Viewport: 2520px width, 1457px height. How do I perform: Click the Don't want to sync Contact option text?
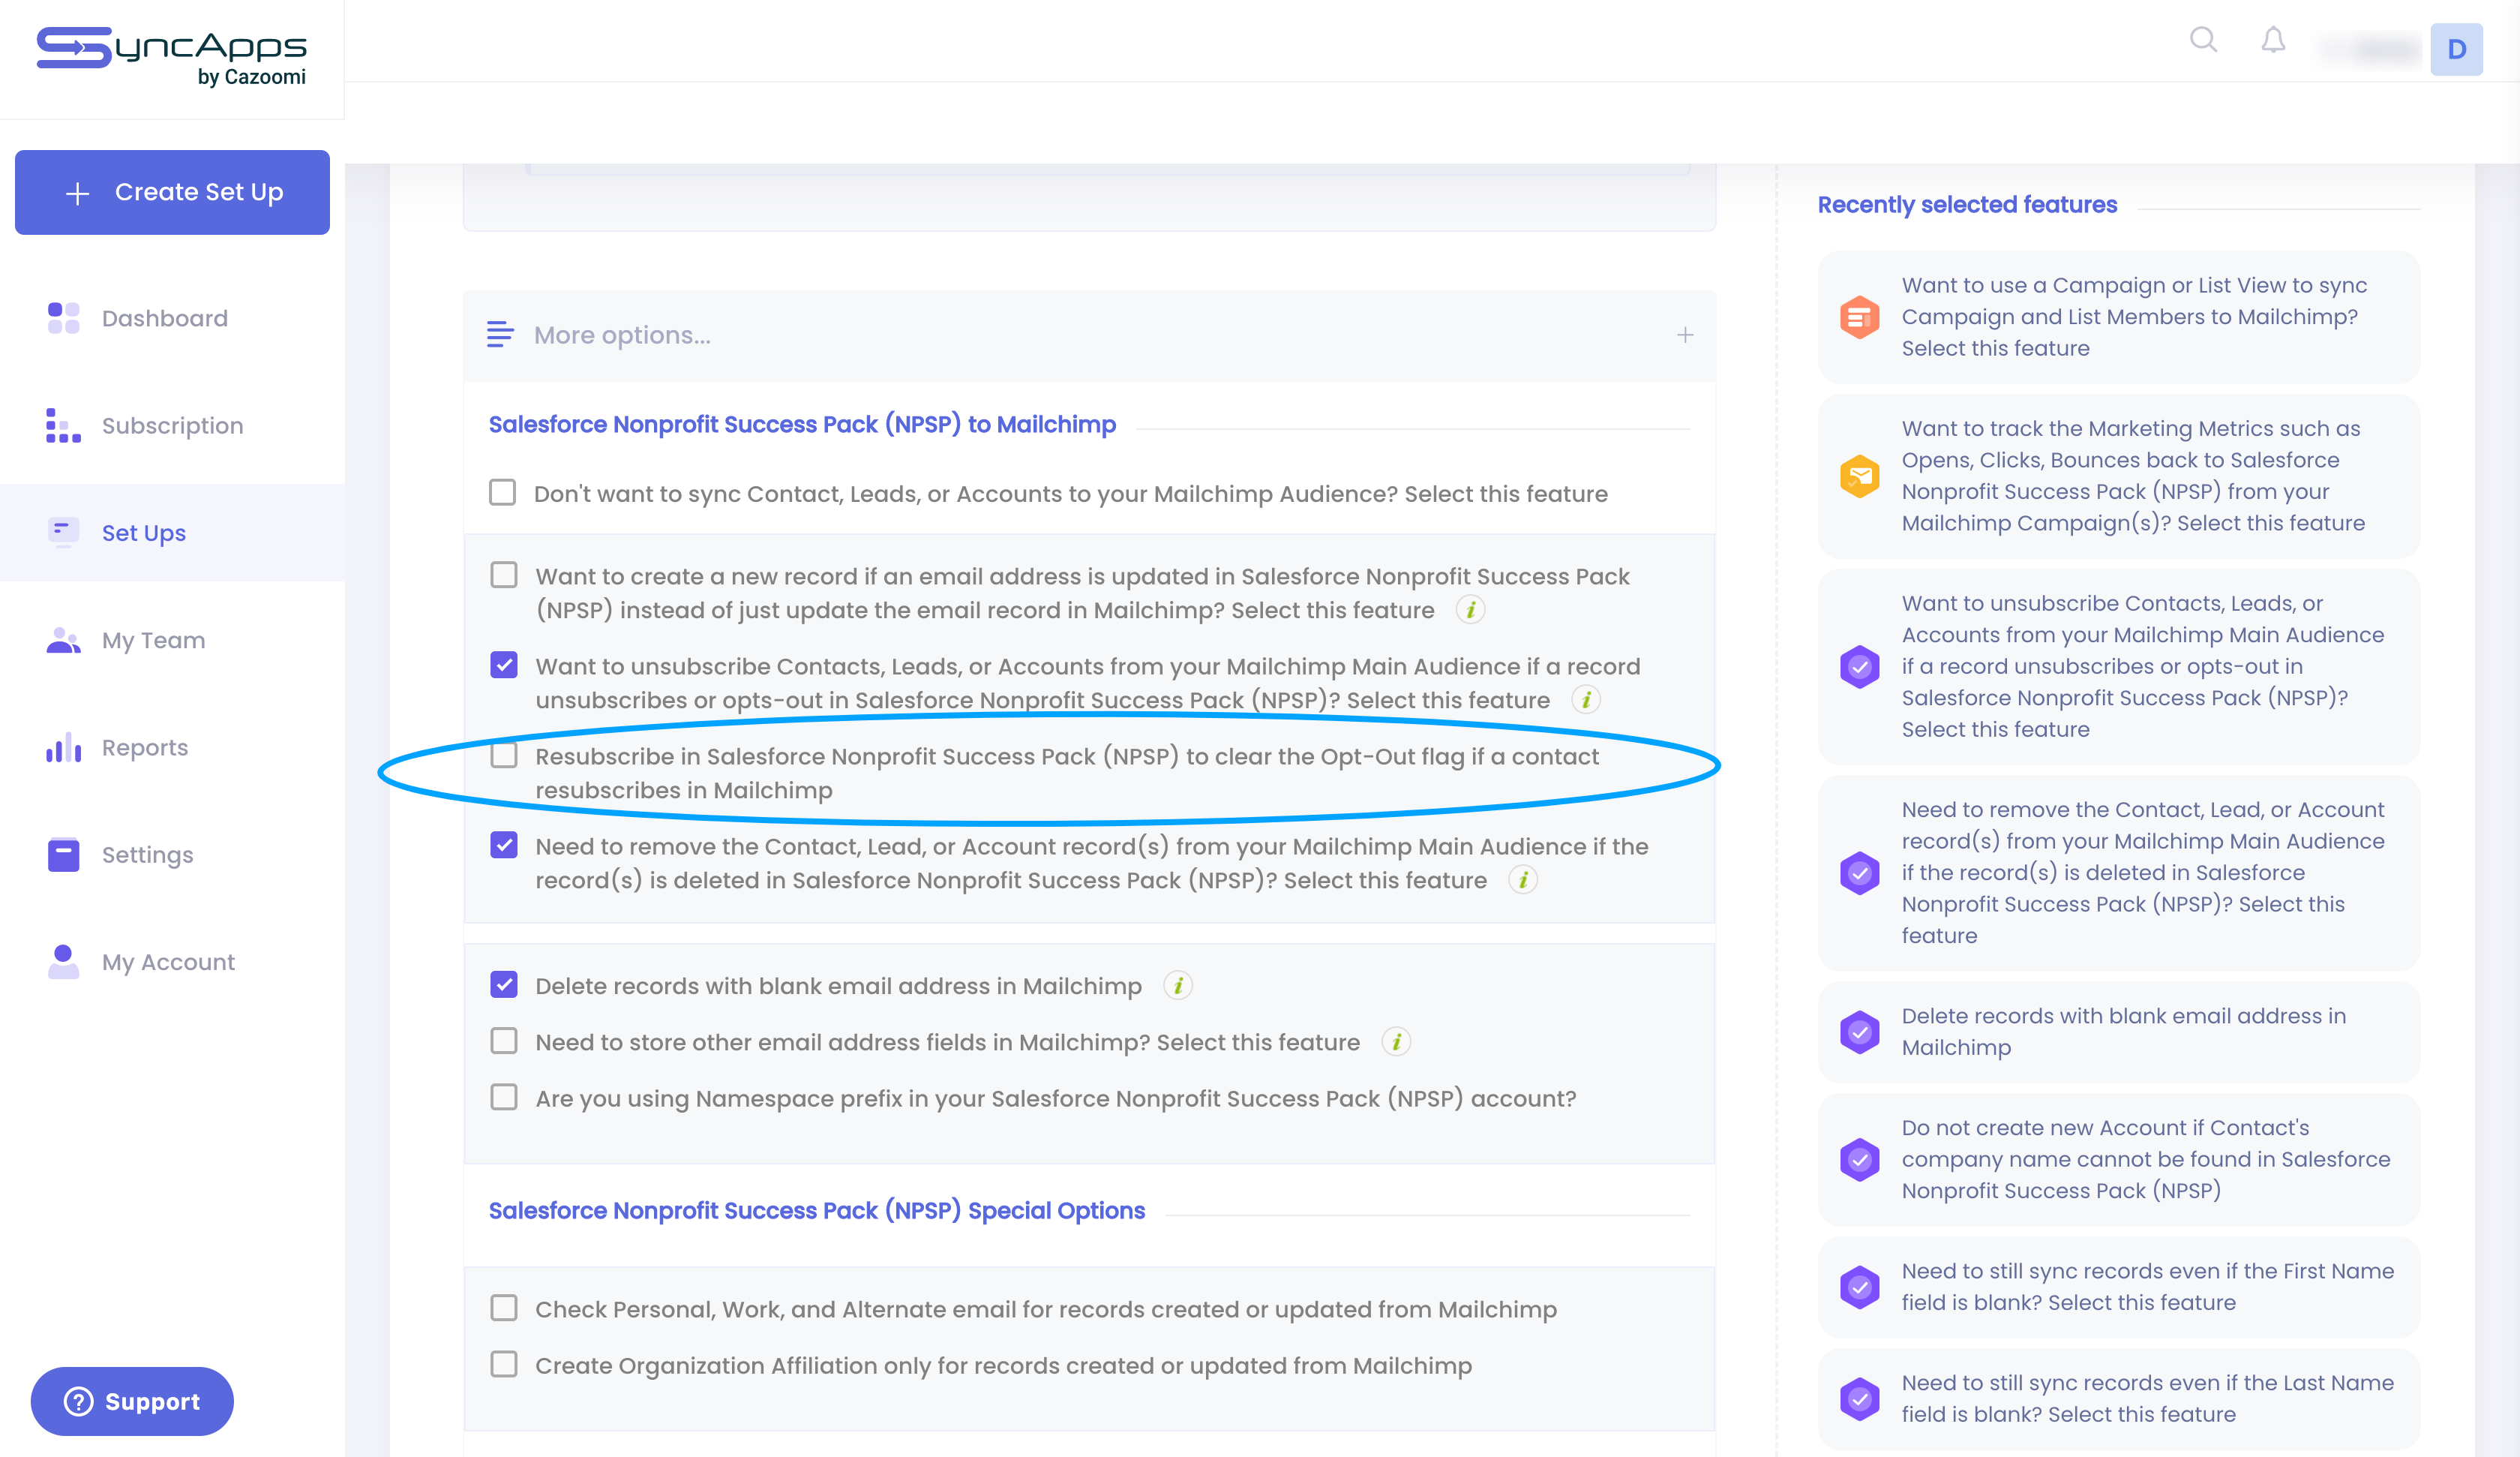point(1071,494)
